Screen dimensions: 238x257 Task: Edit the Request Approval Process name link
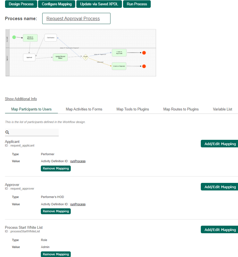[x=73, y=19]
